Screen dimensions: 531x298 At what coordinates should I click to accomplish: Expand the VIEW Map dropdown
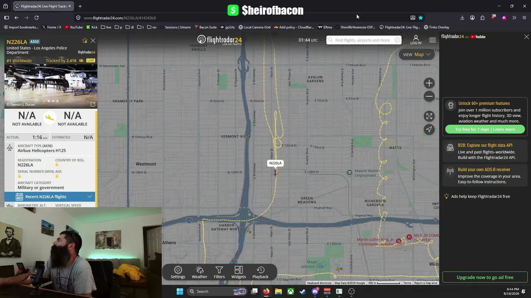417,55
